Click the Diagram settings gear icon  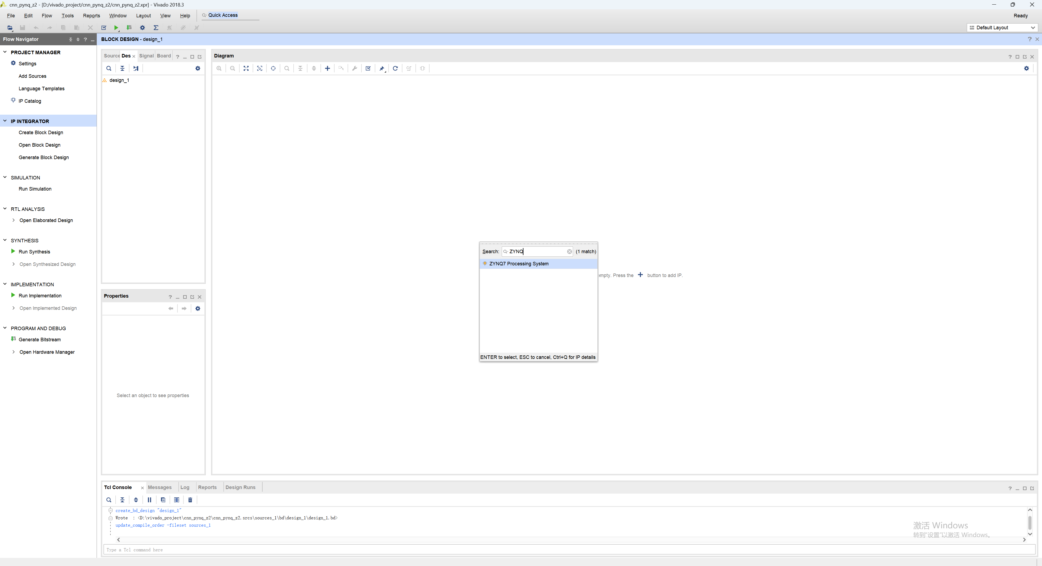pyautogui.click(x=1026, y=68)
